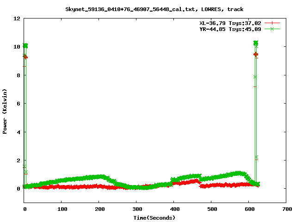The height and width of the screenshot is (222, 296).
Task: Click the x-axis tick label 300
Action: [x=137, y=209]
